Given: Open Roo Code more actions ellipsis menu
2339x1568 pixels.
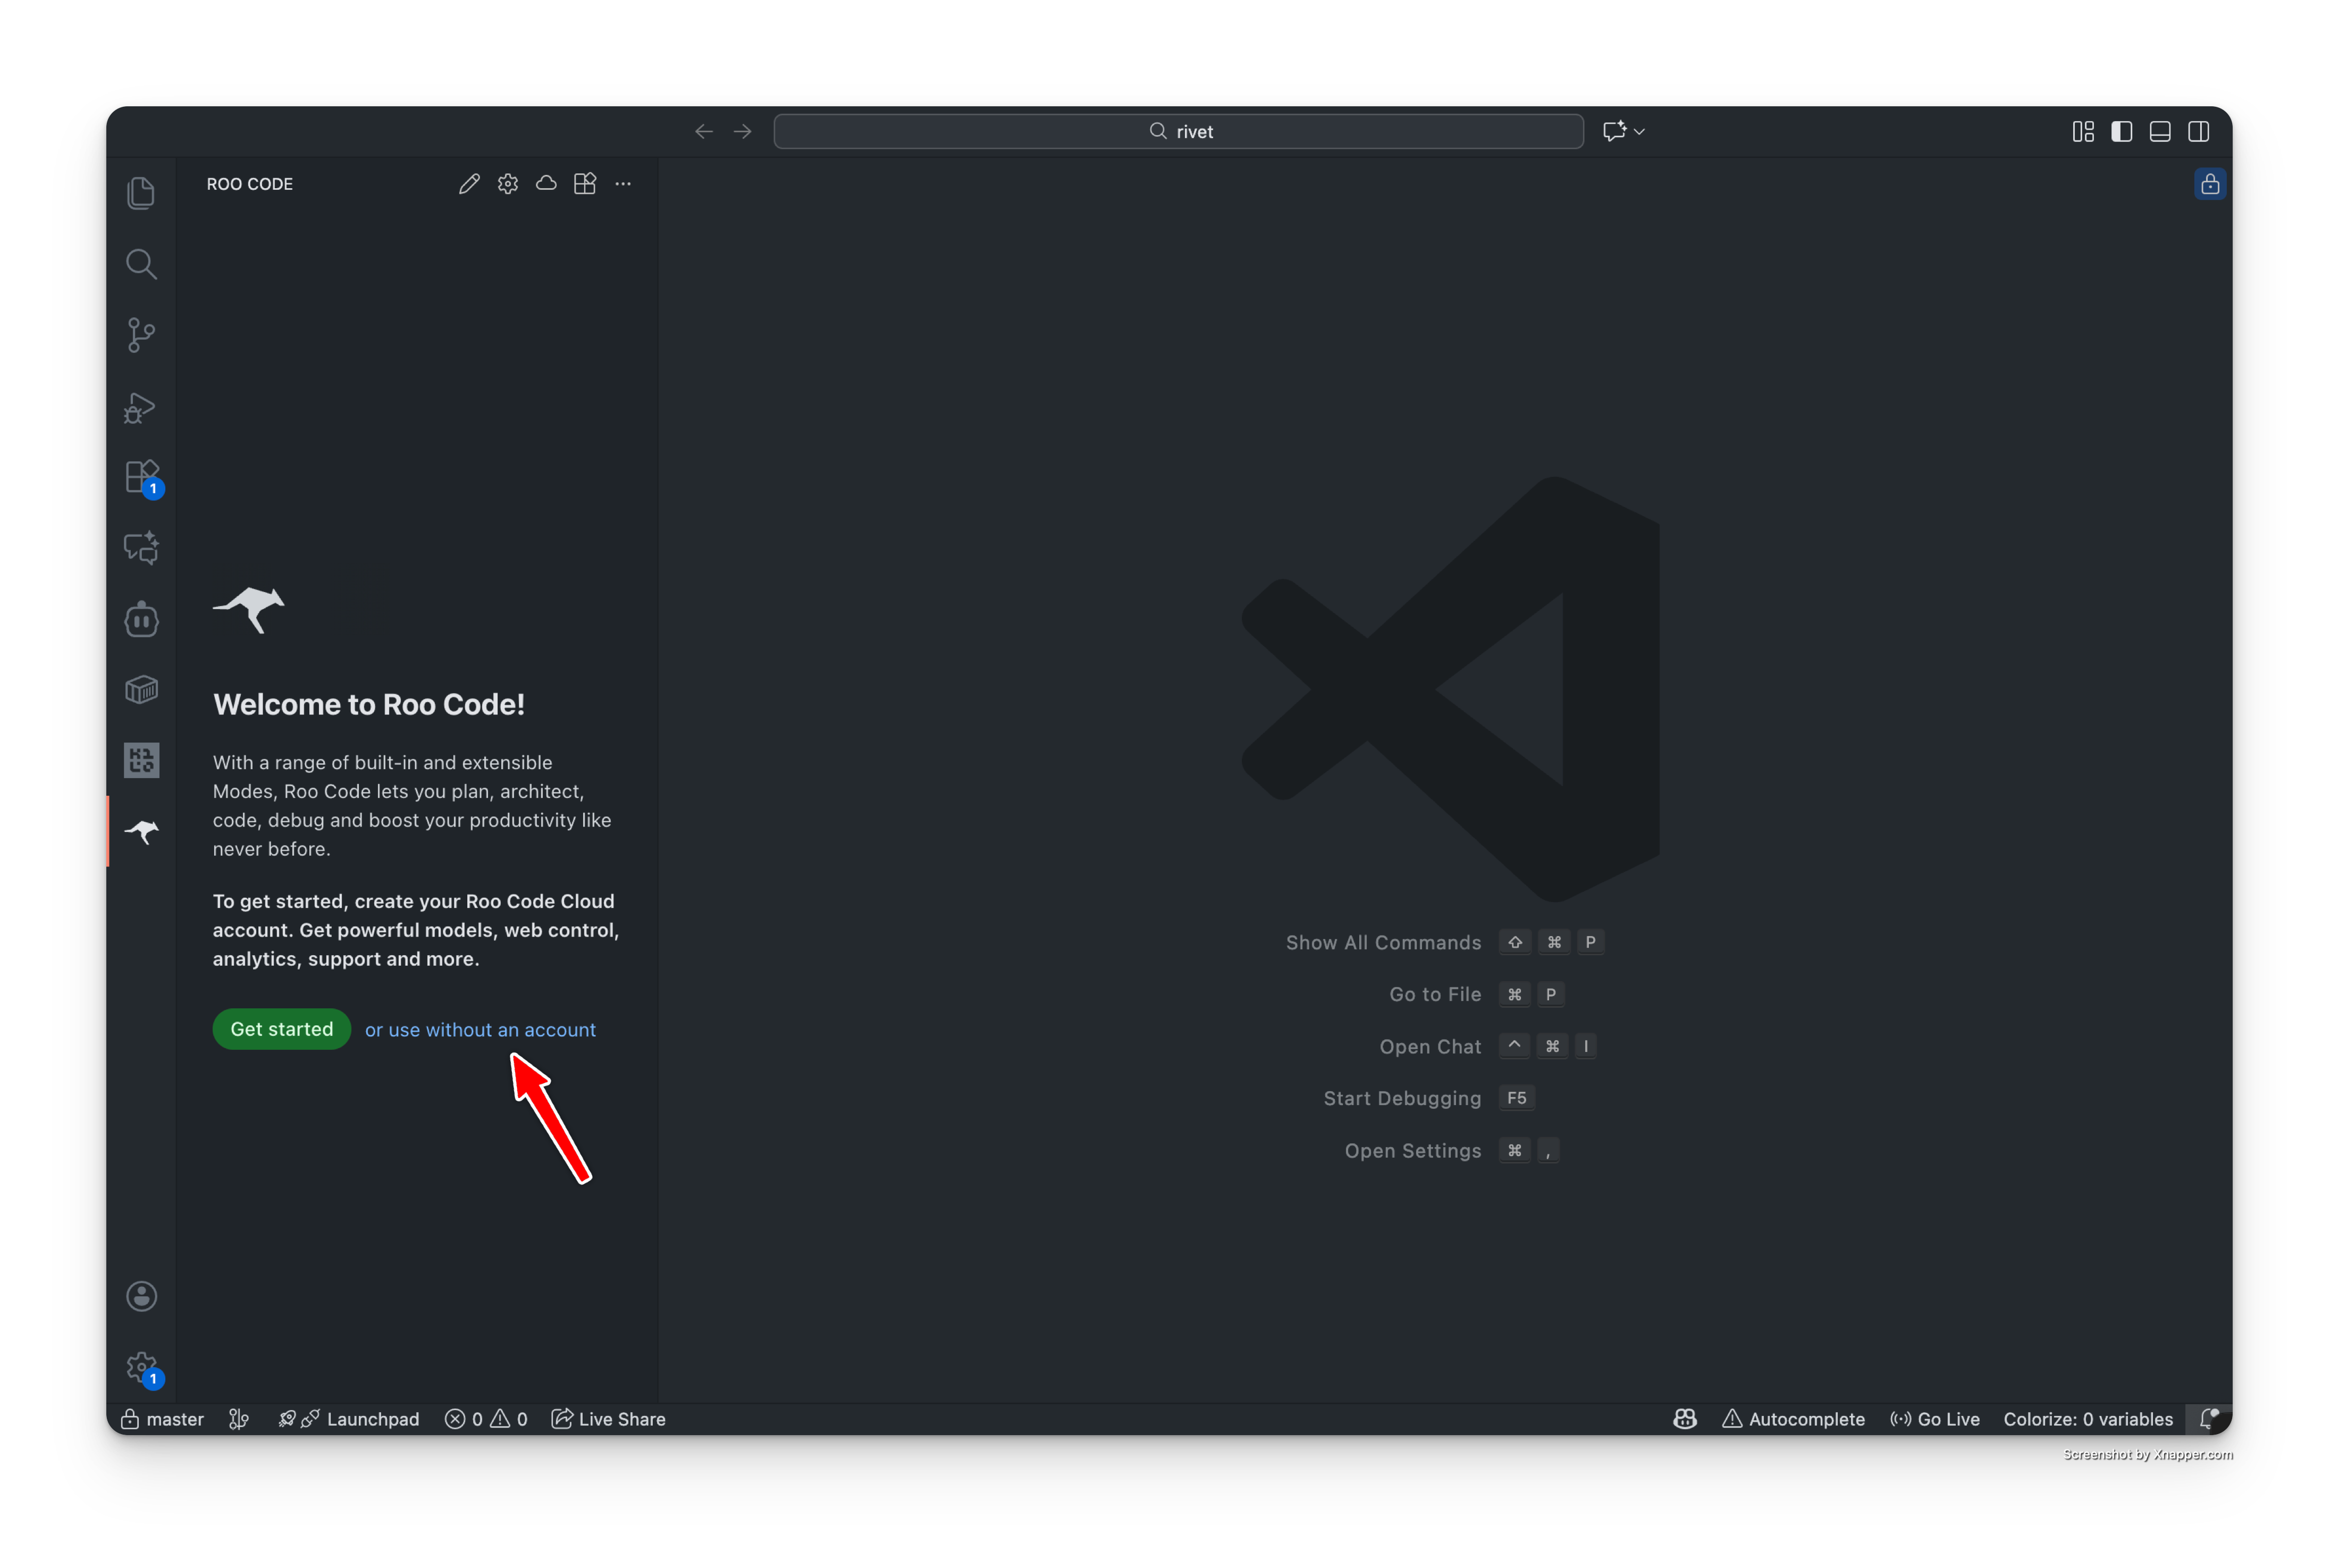Looking at the screenshot, I should [623, 184].
